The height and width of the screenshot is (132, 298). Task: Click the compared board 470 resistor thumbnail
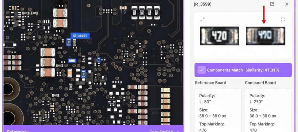[265, 36]
